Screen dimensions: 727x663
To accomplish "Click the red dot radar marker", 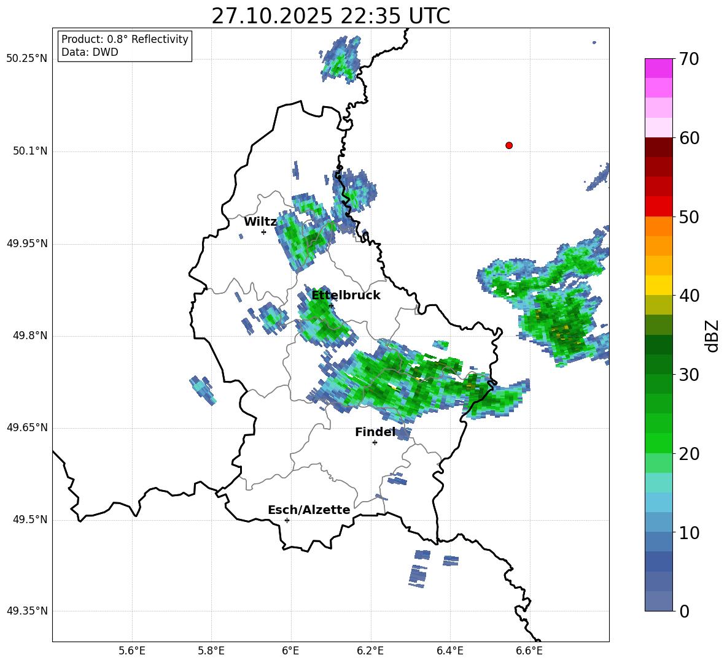I will click(509, 145).
